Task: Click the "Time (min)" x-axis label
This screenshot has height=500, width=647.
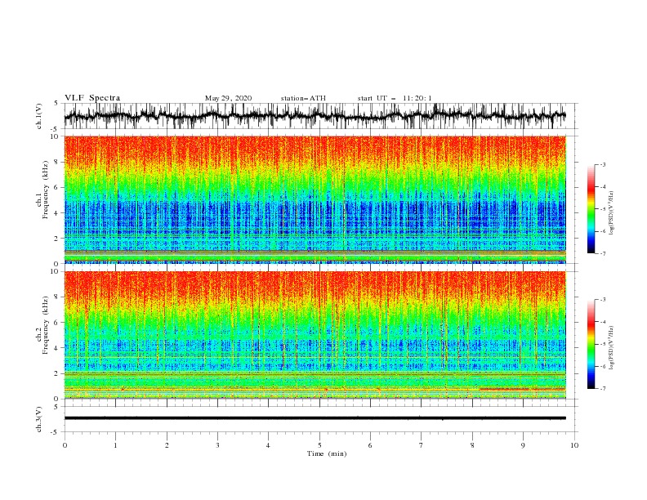Action: pos(327,453)
